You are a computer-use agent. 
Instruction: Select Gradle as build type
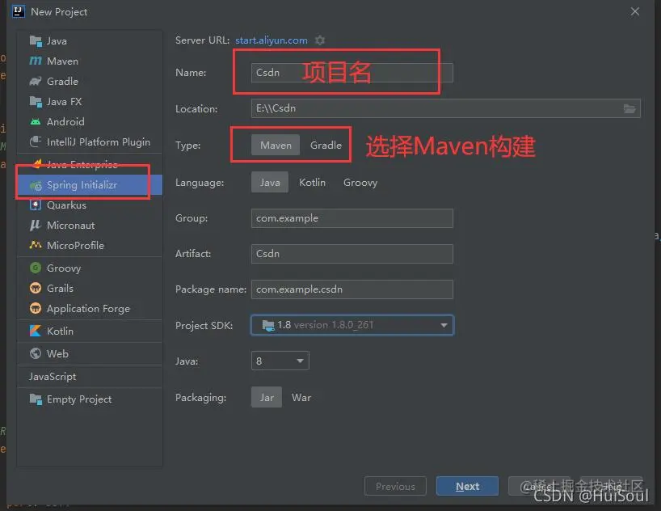(x=326, y=146)
